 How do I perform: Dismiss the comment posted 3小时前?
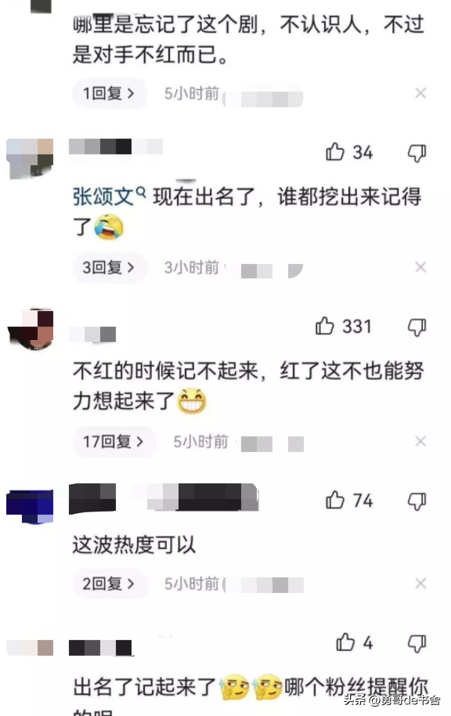(420, 267)
